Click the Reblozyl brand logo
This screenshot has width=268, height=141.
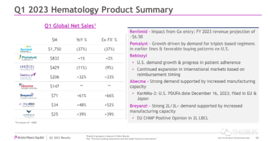pyautogui.click(x=28, y=76)
